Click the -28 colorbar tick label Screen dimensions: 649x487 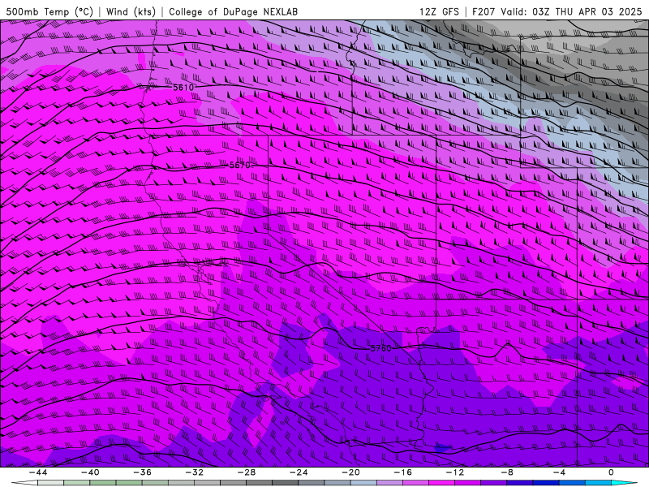pyautogui.click(x=247, y=472)
